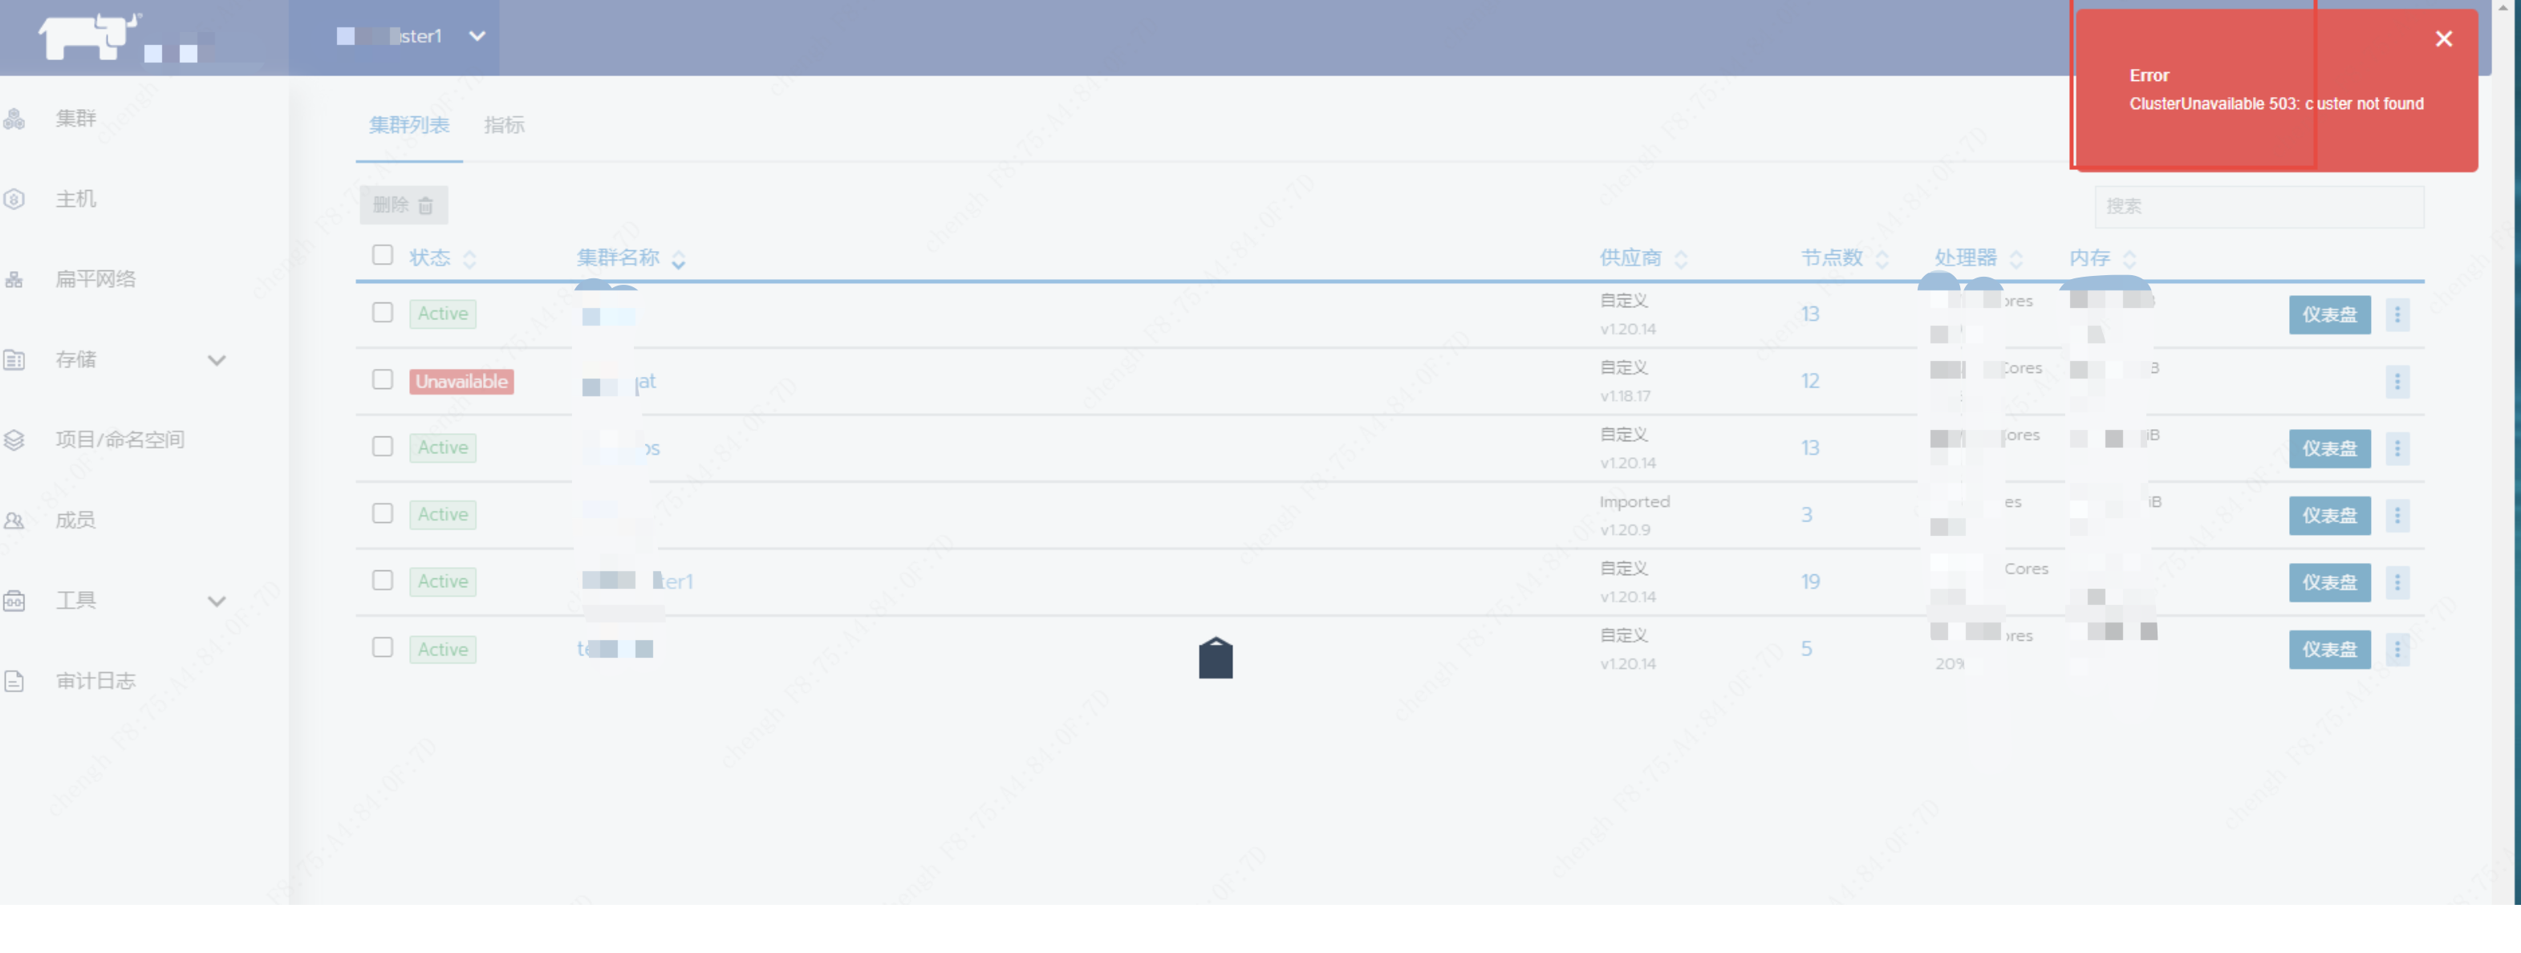This screenshot has height=953, width=2521.
Task: Click the 扁平网络 network sidebar icon
Action: 14,280
